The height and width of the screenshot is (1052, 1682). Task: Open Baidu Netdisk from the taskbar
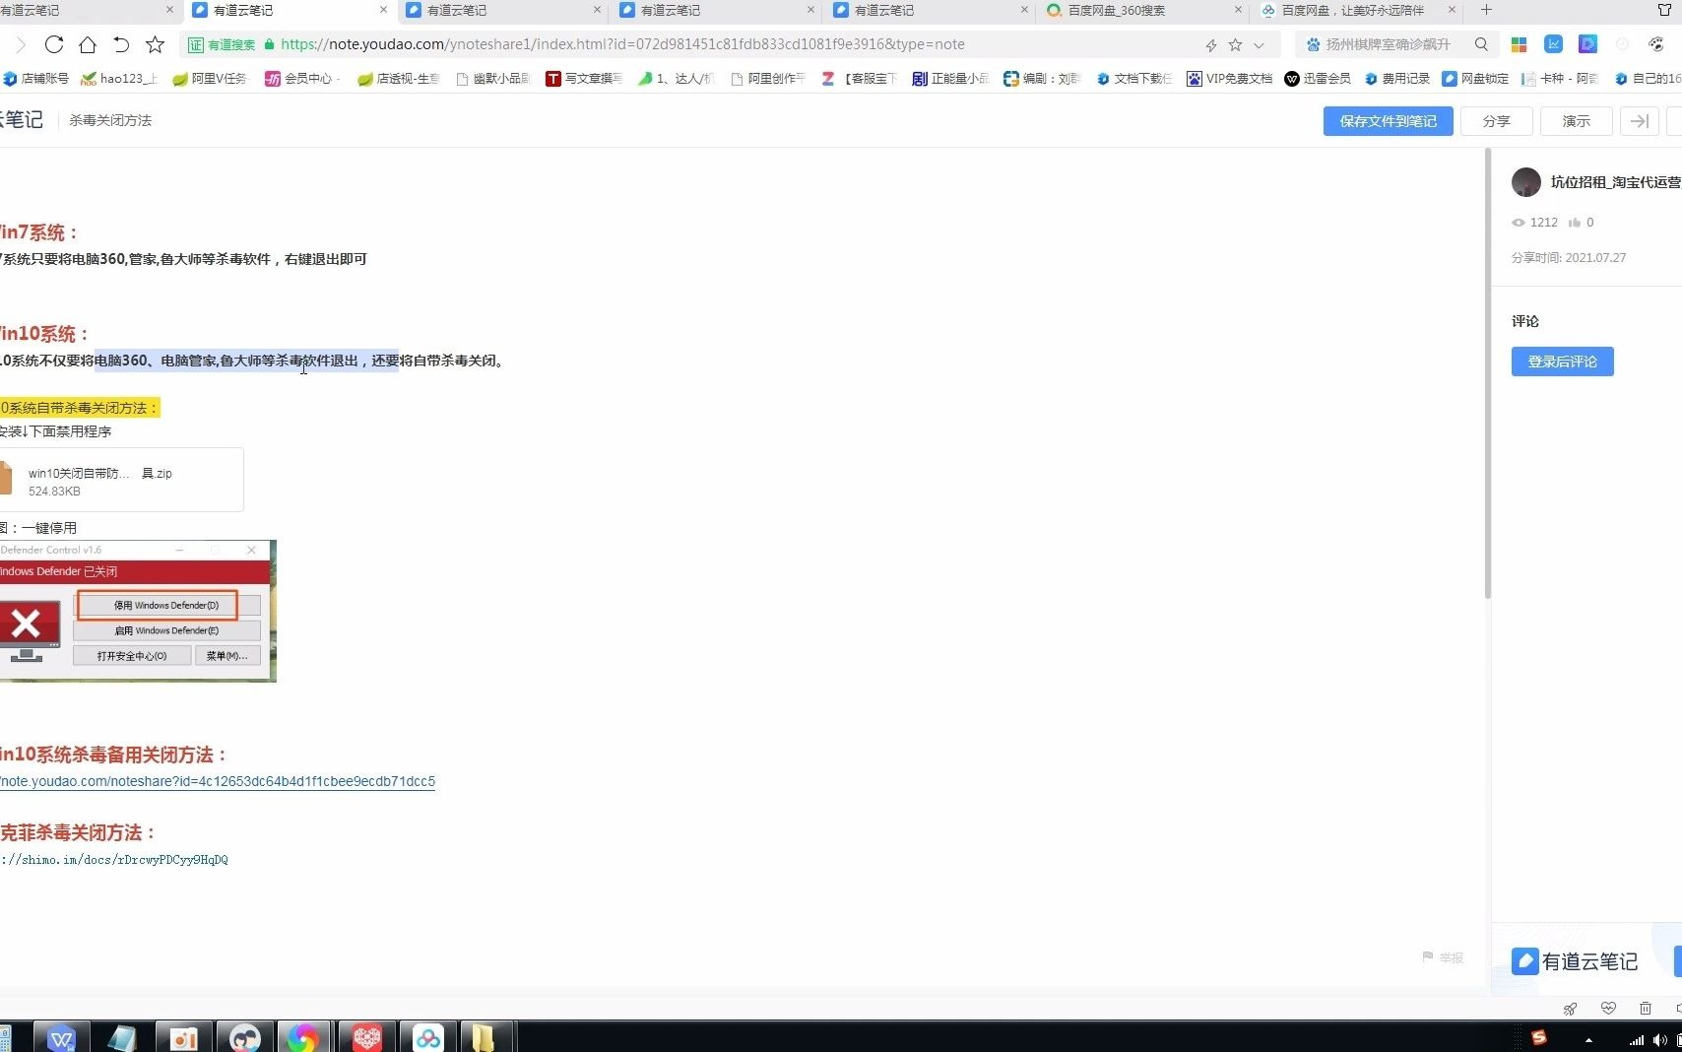pos(427,1038)
